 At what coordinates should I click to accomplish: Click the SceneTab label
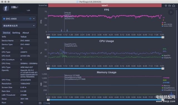[x=43, y=6]
